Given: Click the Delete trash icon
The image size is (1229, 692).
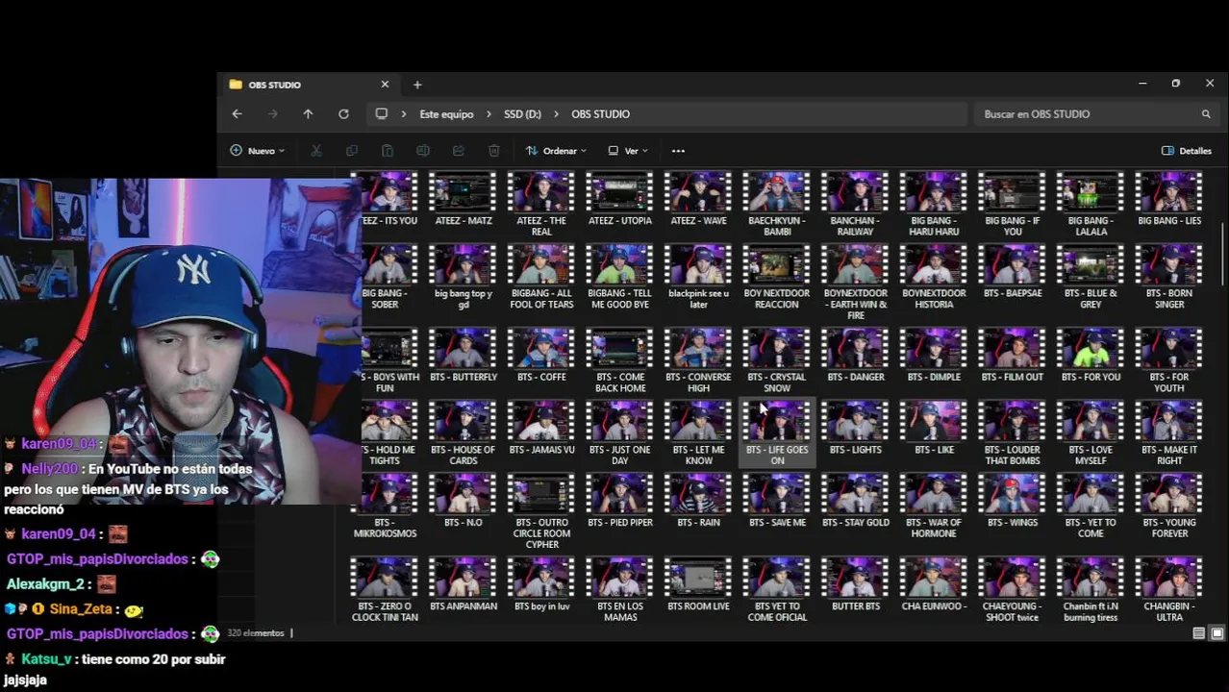Looking at the screenshot, I should [493, 151].
